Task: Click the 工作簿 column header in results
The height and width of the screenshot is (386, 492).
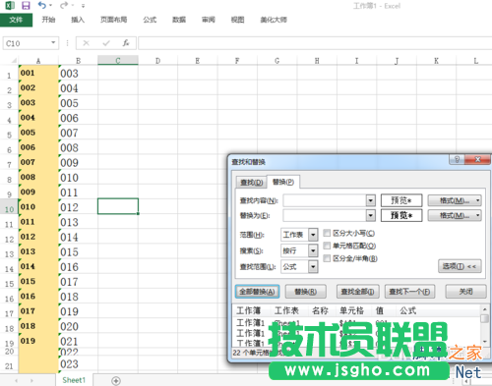Action: (249, 310)
